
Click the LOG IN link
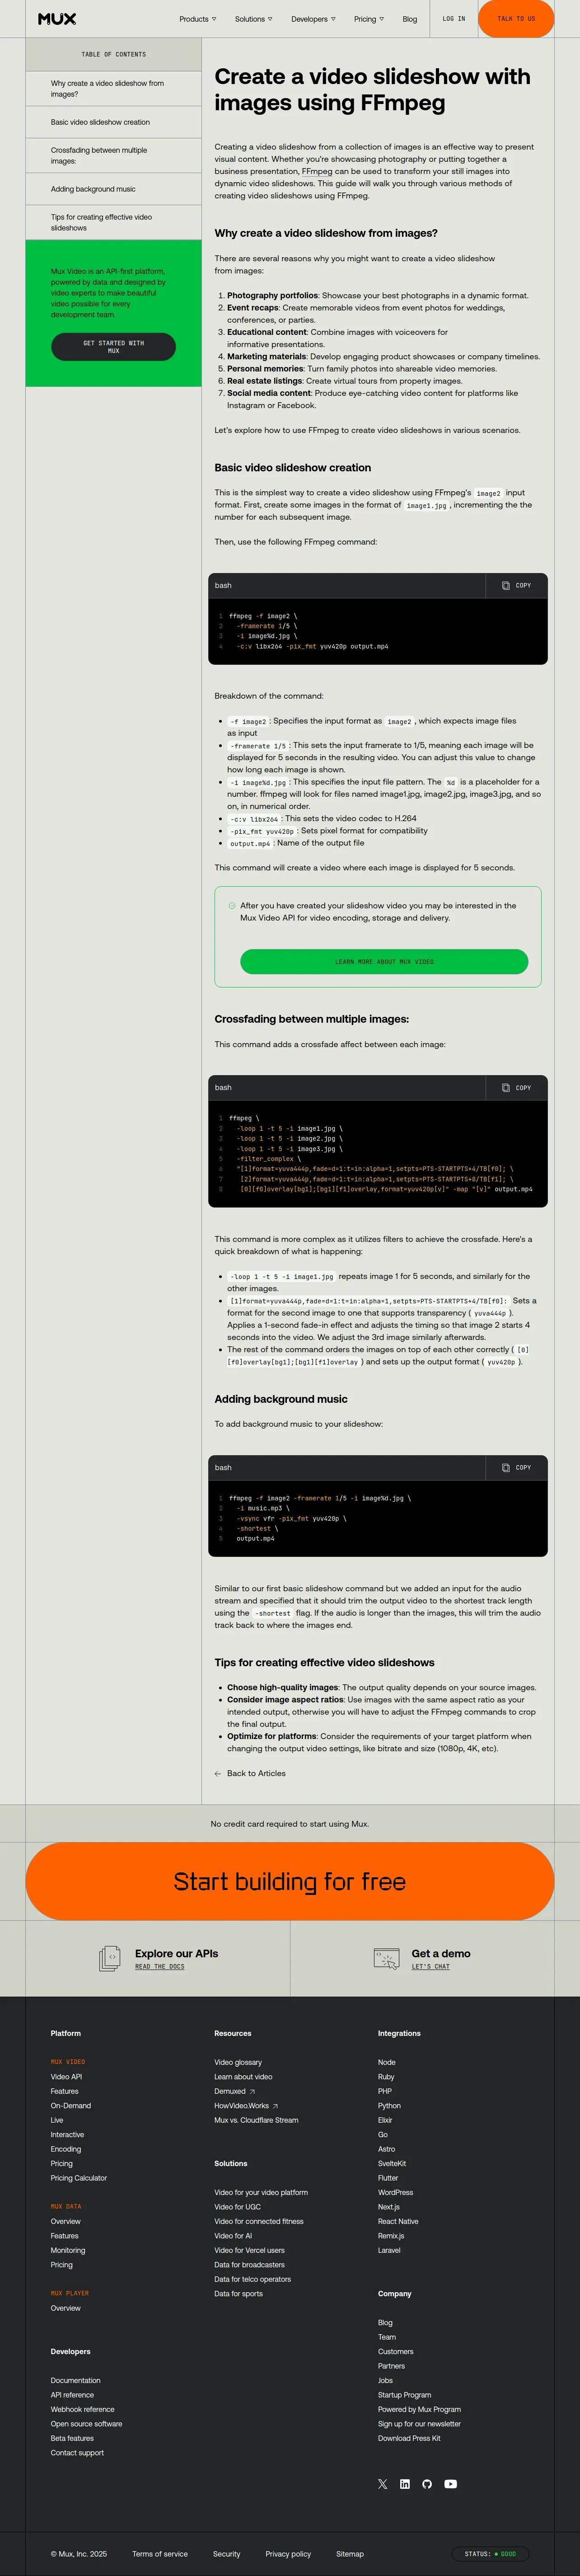point(454,19)
